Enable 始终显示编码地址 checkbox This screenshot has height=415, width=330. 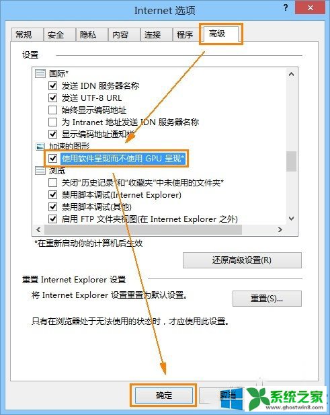[x=53, y=110]
